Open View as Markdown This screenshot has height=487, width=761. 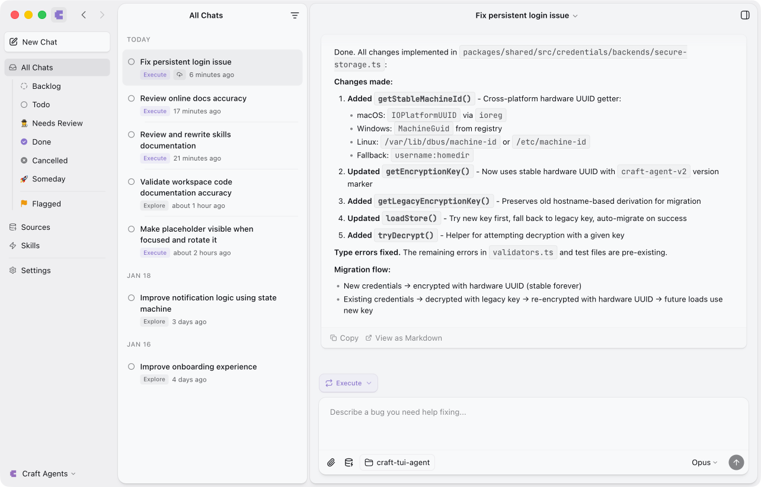pyautogui.click(x=404, y=338)
